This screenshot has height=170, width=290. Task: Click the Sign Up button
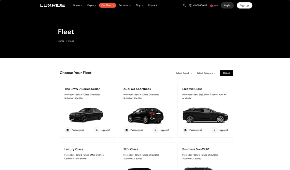244,5
